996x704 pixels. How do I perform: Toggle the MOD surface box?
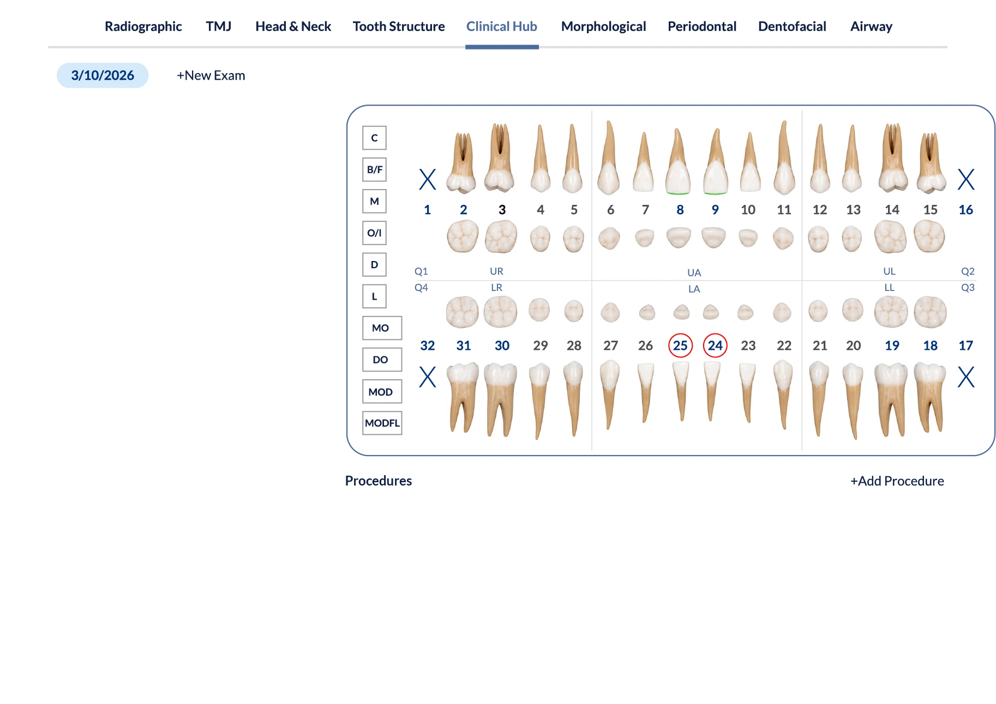click(x=382, y=391)
